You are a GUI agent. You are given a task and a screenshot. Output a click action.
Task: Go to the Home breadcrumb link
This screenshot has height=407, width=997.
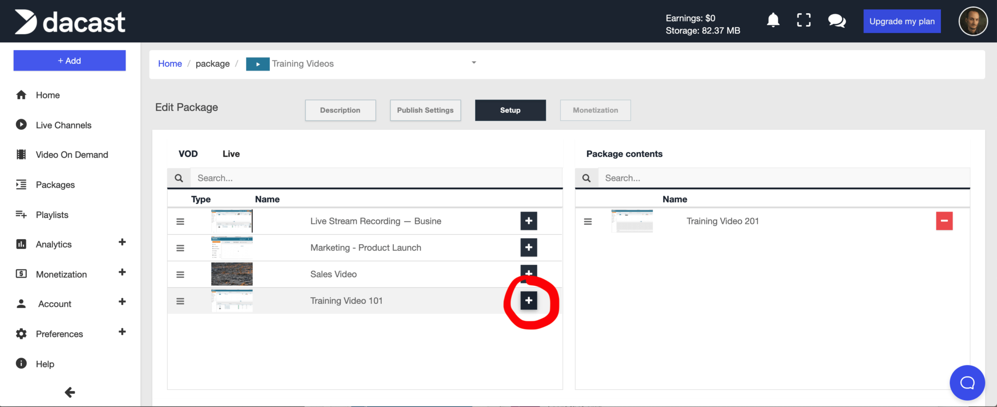[170, 64]
